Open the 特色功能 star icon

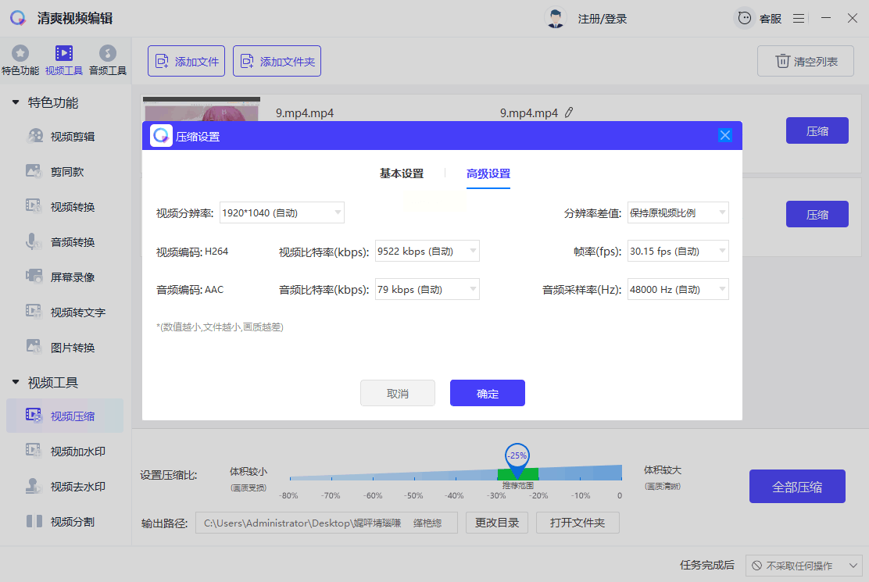click(x=20, y=54)
